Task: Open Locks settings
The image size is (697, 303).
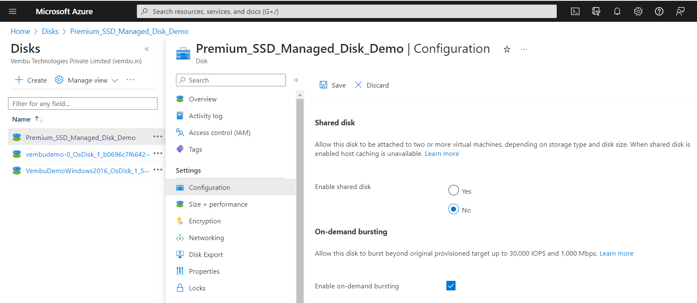Action: (231, 288)
